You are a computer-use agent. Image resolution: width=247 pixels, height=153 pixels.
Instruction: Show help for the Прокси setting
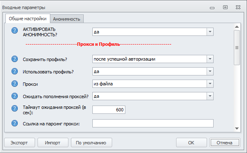tap(15, 84)
